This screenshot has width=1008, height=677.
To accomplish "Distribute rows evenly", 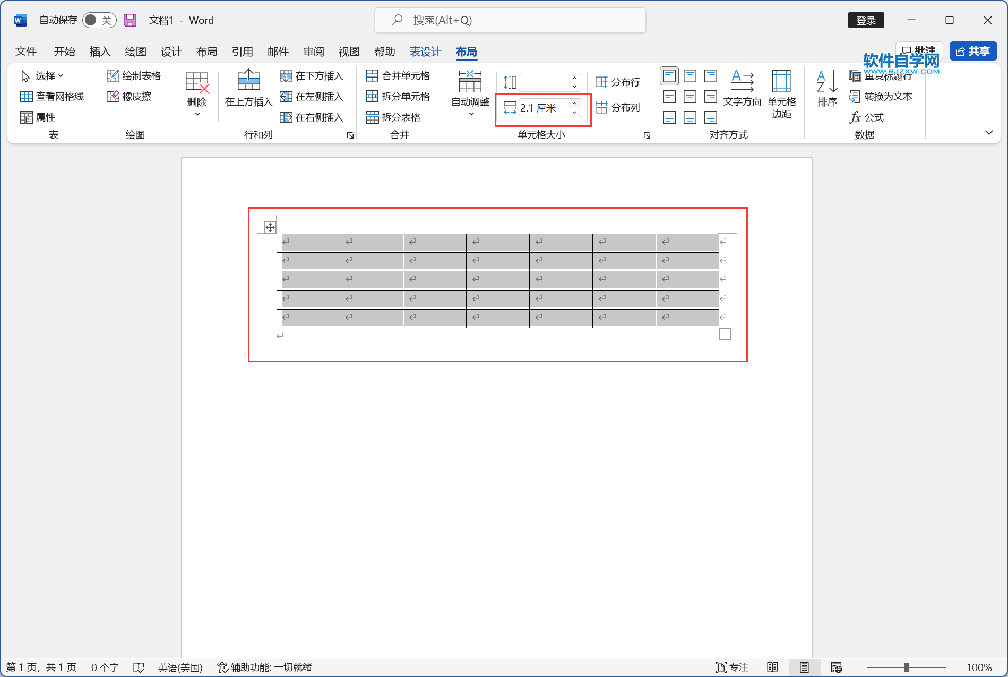I will [x=619, y=82].
